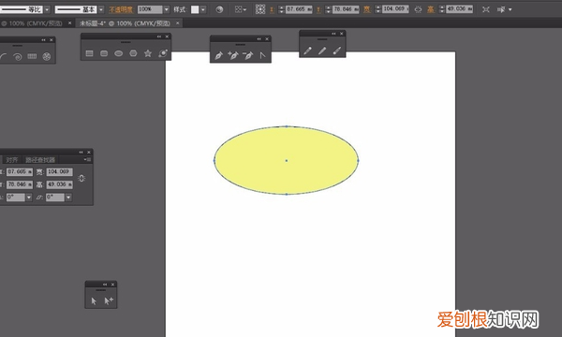Viewport: 562px width, 337px height.
Task: Expand the rotation angle dropdown
Action: (29, 198)
